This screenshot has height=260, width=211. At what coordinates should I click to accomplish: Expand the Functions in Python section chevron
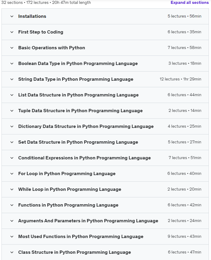[x=12, y=205]
